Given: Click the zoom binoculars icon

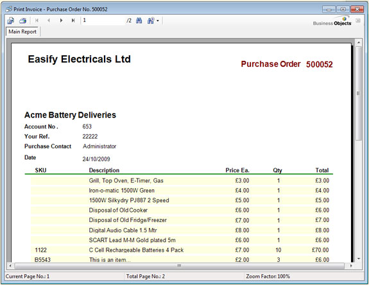Looking at the screenshot, I should pos(151,21).
